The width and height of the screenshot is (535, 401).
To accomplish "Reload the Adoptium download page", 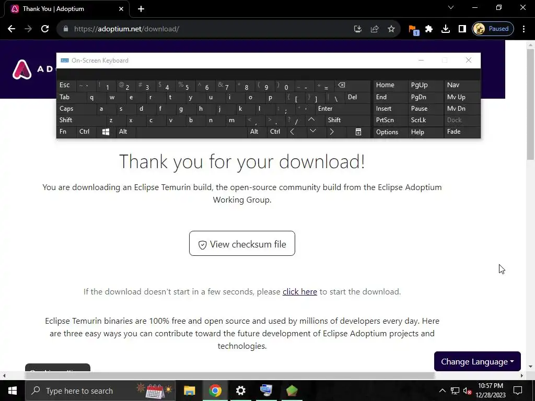I will [x=45, y=29].
